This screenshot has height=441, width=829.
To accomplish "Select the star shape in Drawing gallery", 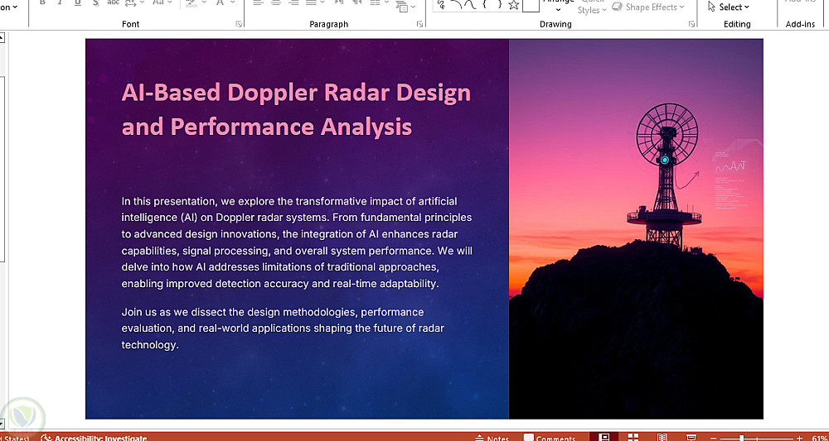I will tap(513, 5).
